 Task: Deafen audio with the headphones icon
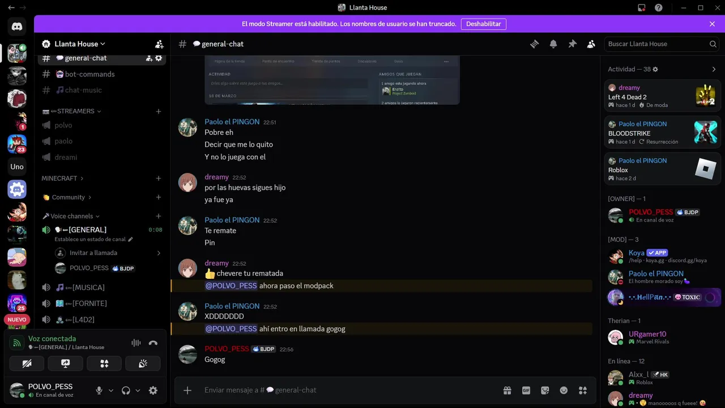coord(126,390)
